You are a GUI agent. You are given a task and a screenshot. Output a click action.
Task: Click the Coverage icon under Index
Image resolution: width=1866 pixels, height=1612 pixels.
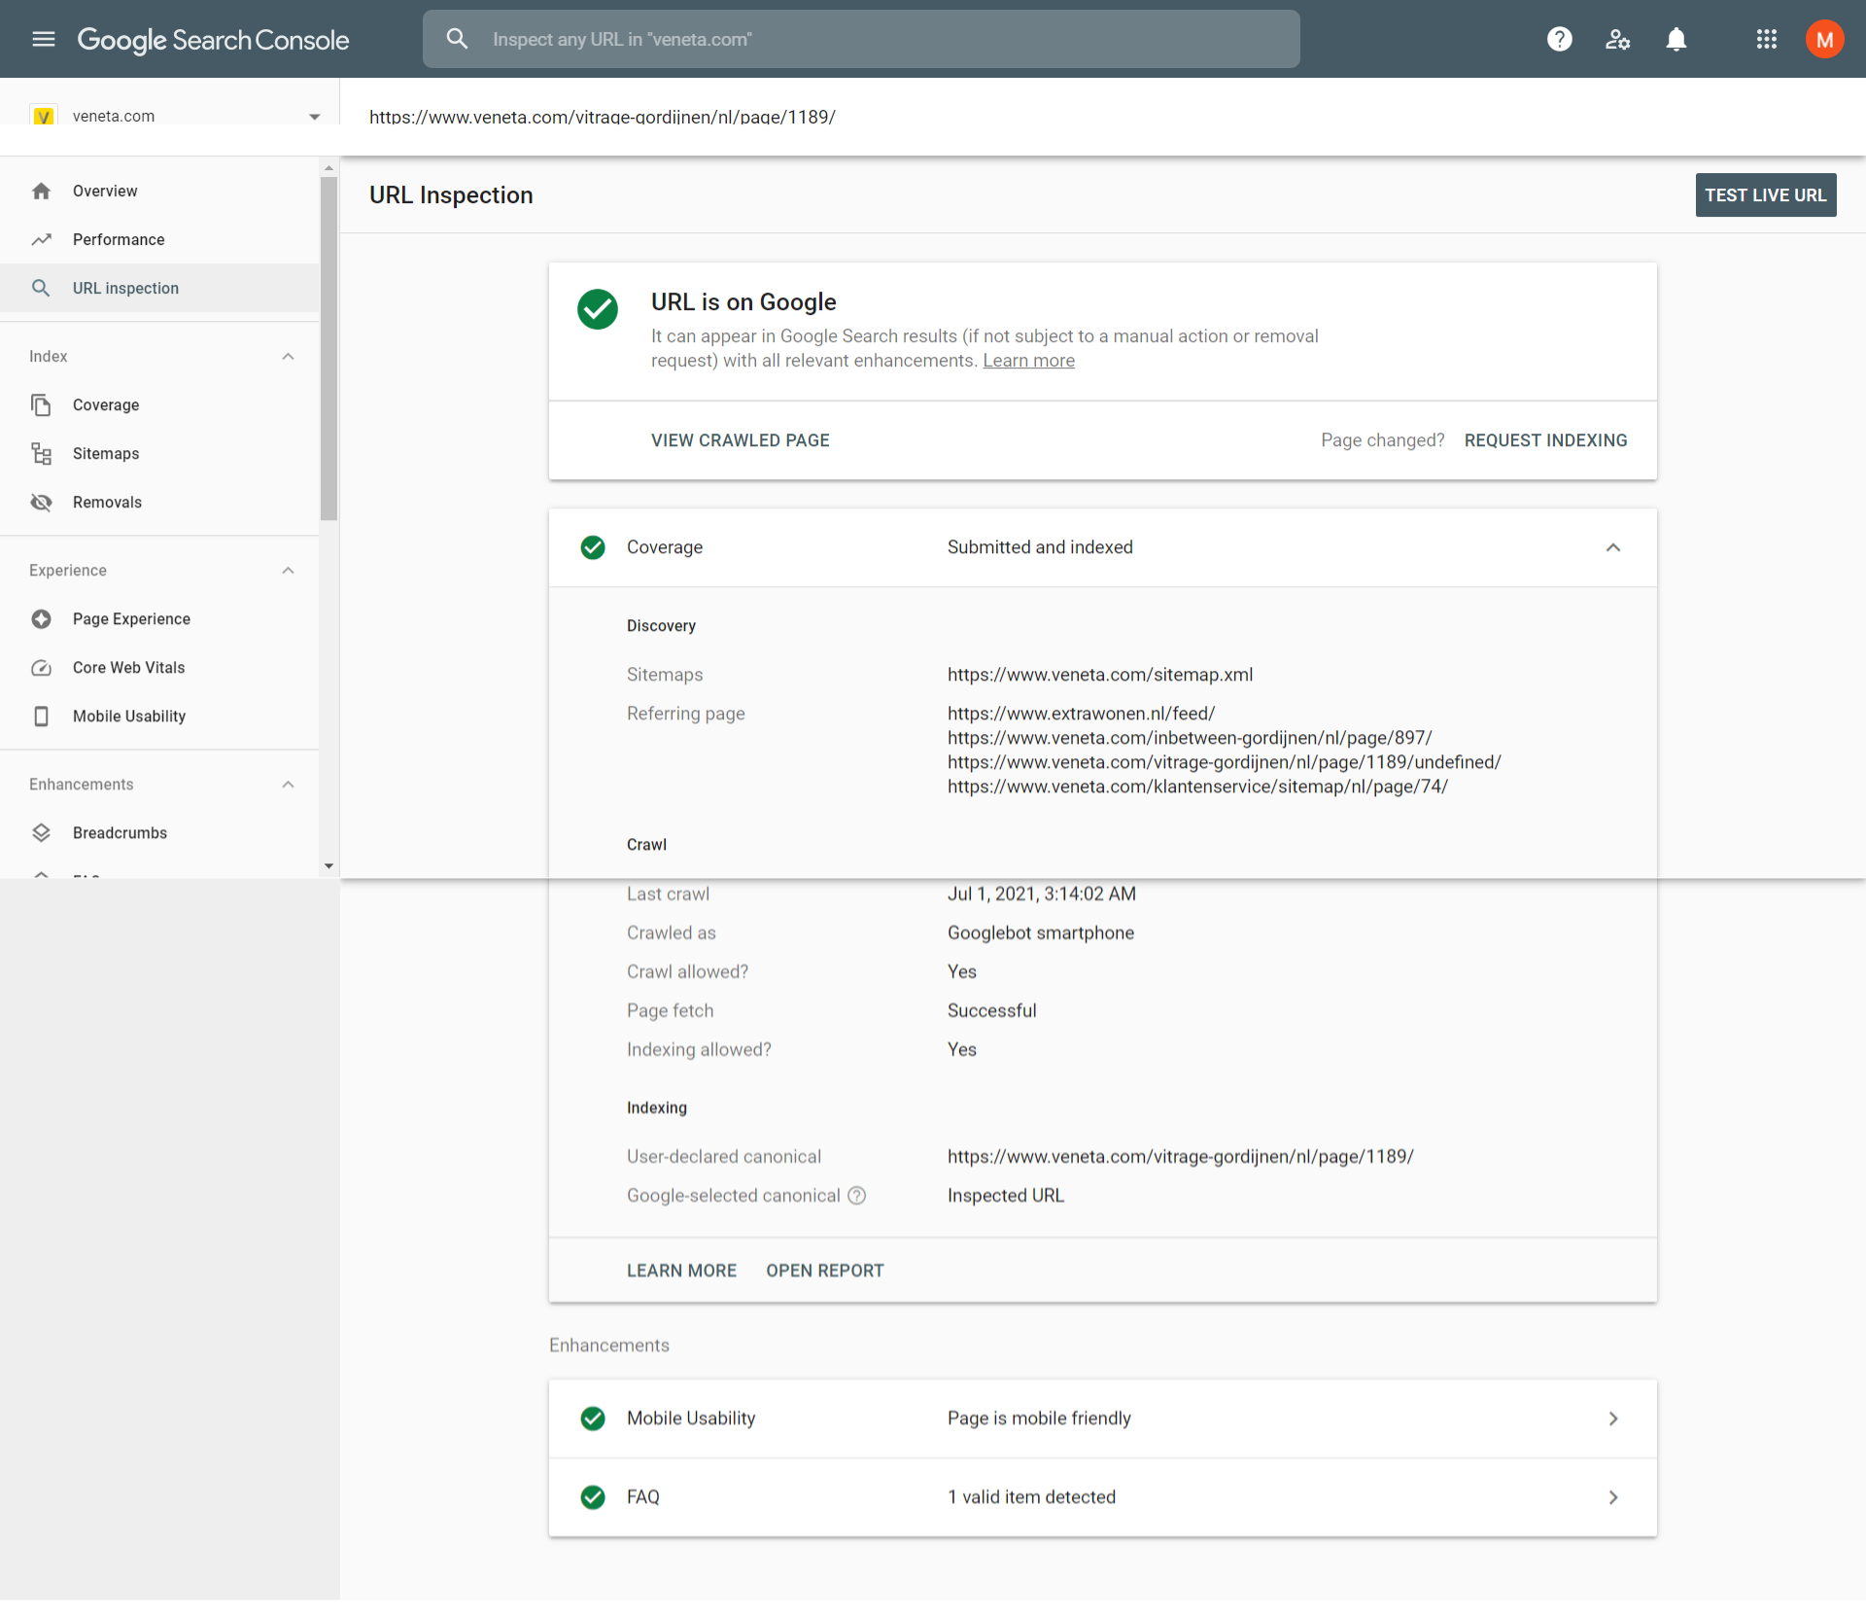43,403
